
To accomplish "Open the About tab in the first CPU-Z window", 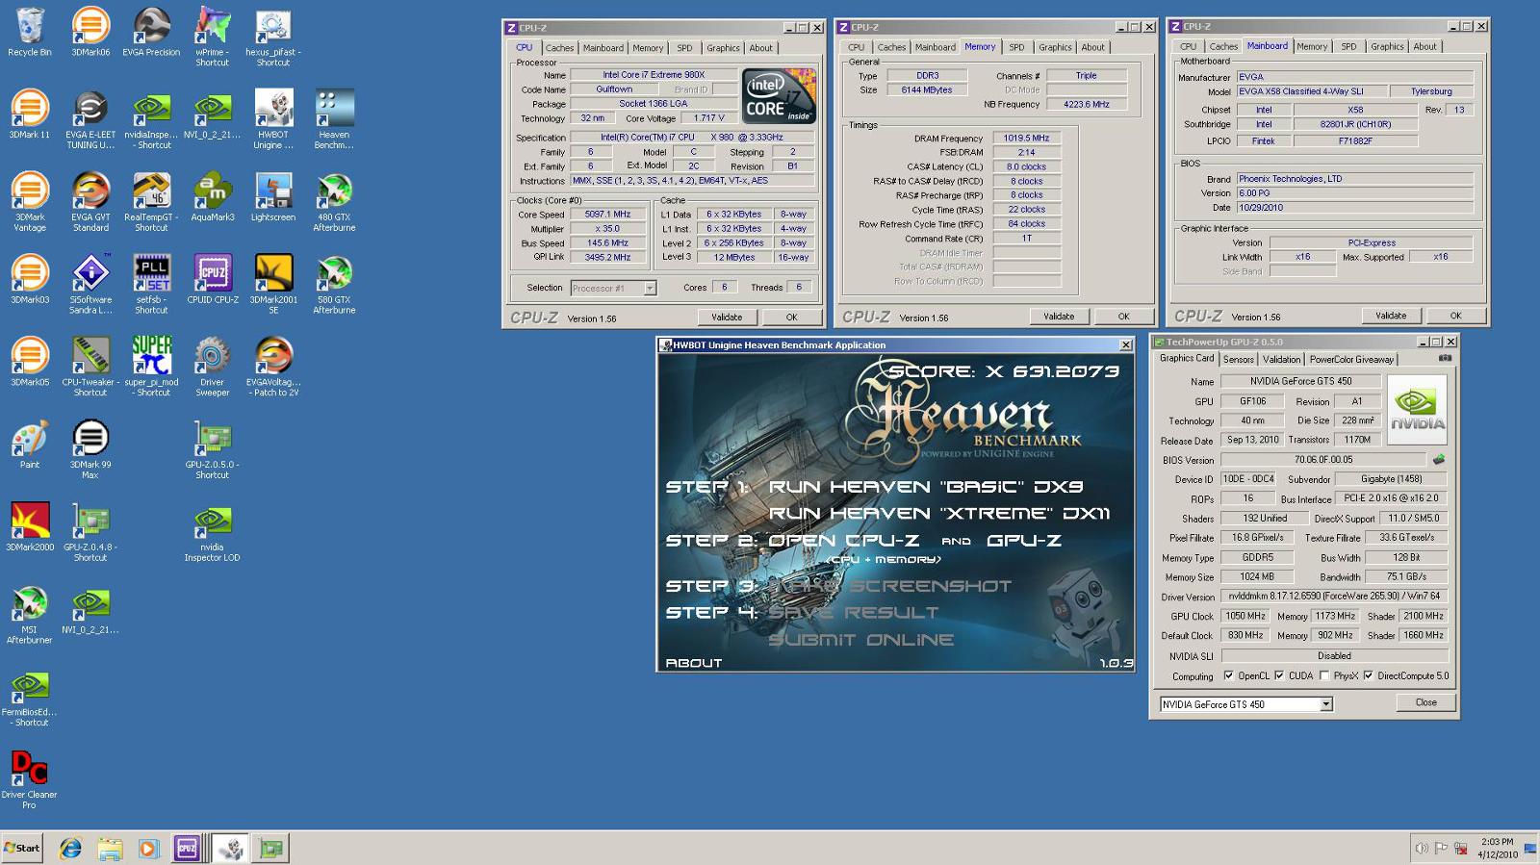I will tap(760, 47).
